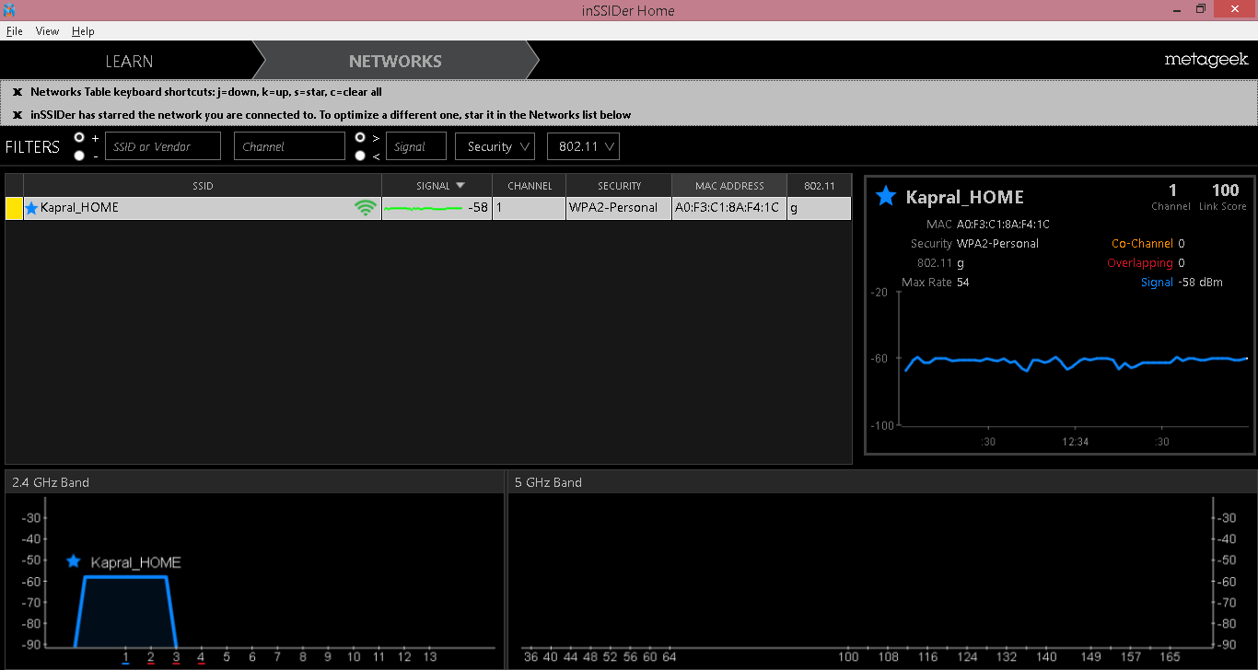
Task: Click the yellow color swatch in Kapral_HOME row
Action: (x=15, y=208)
